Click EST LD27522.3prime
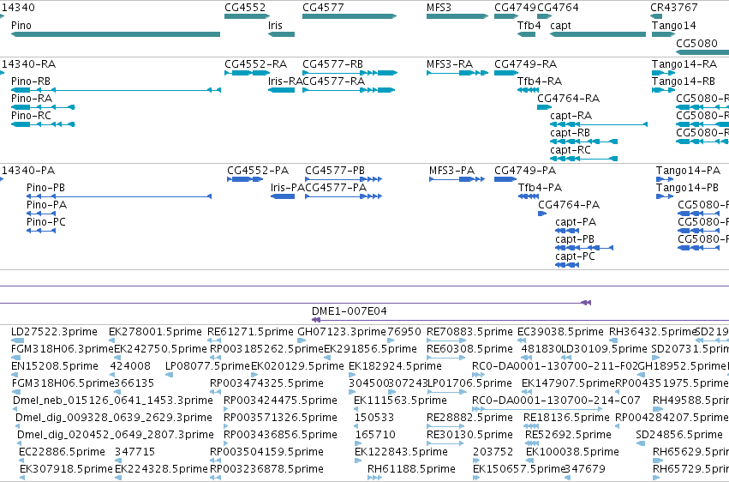729x482 pixels. click(x=17, y=340)
